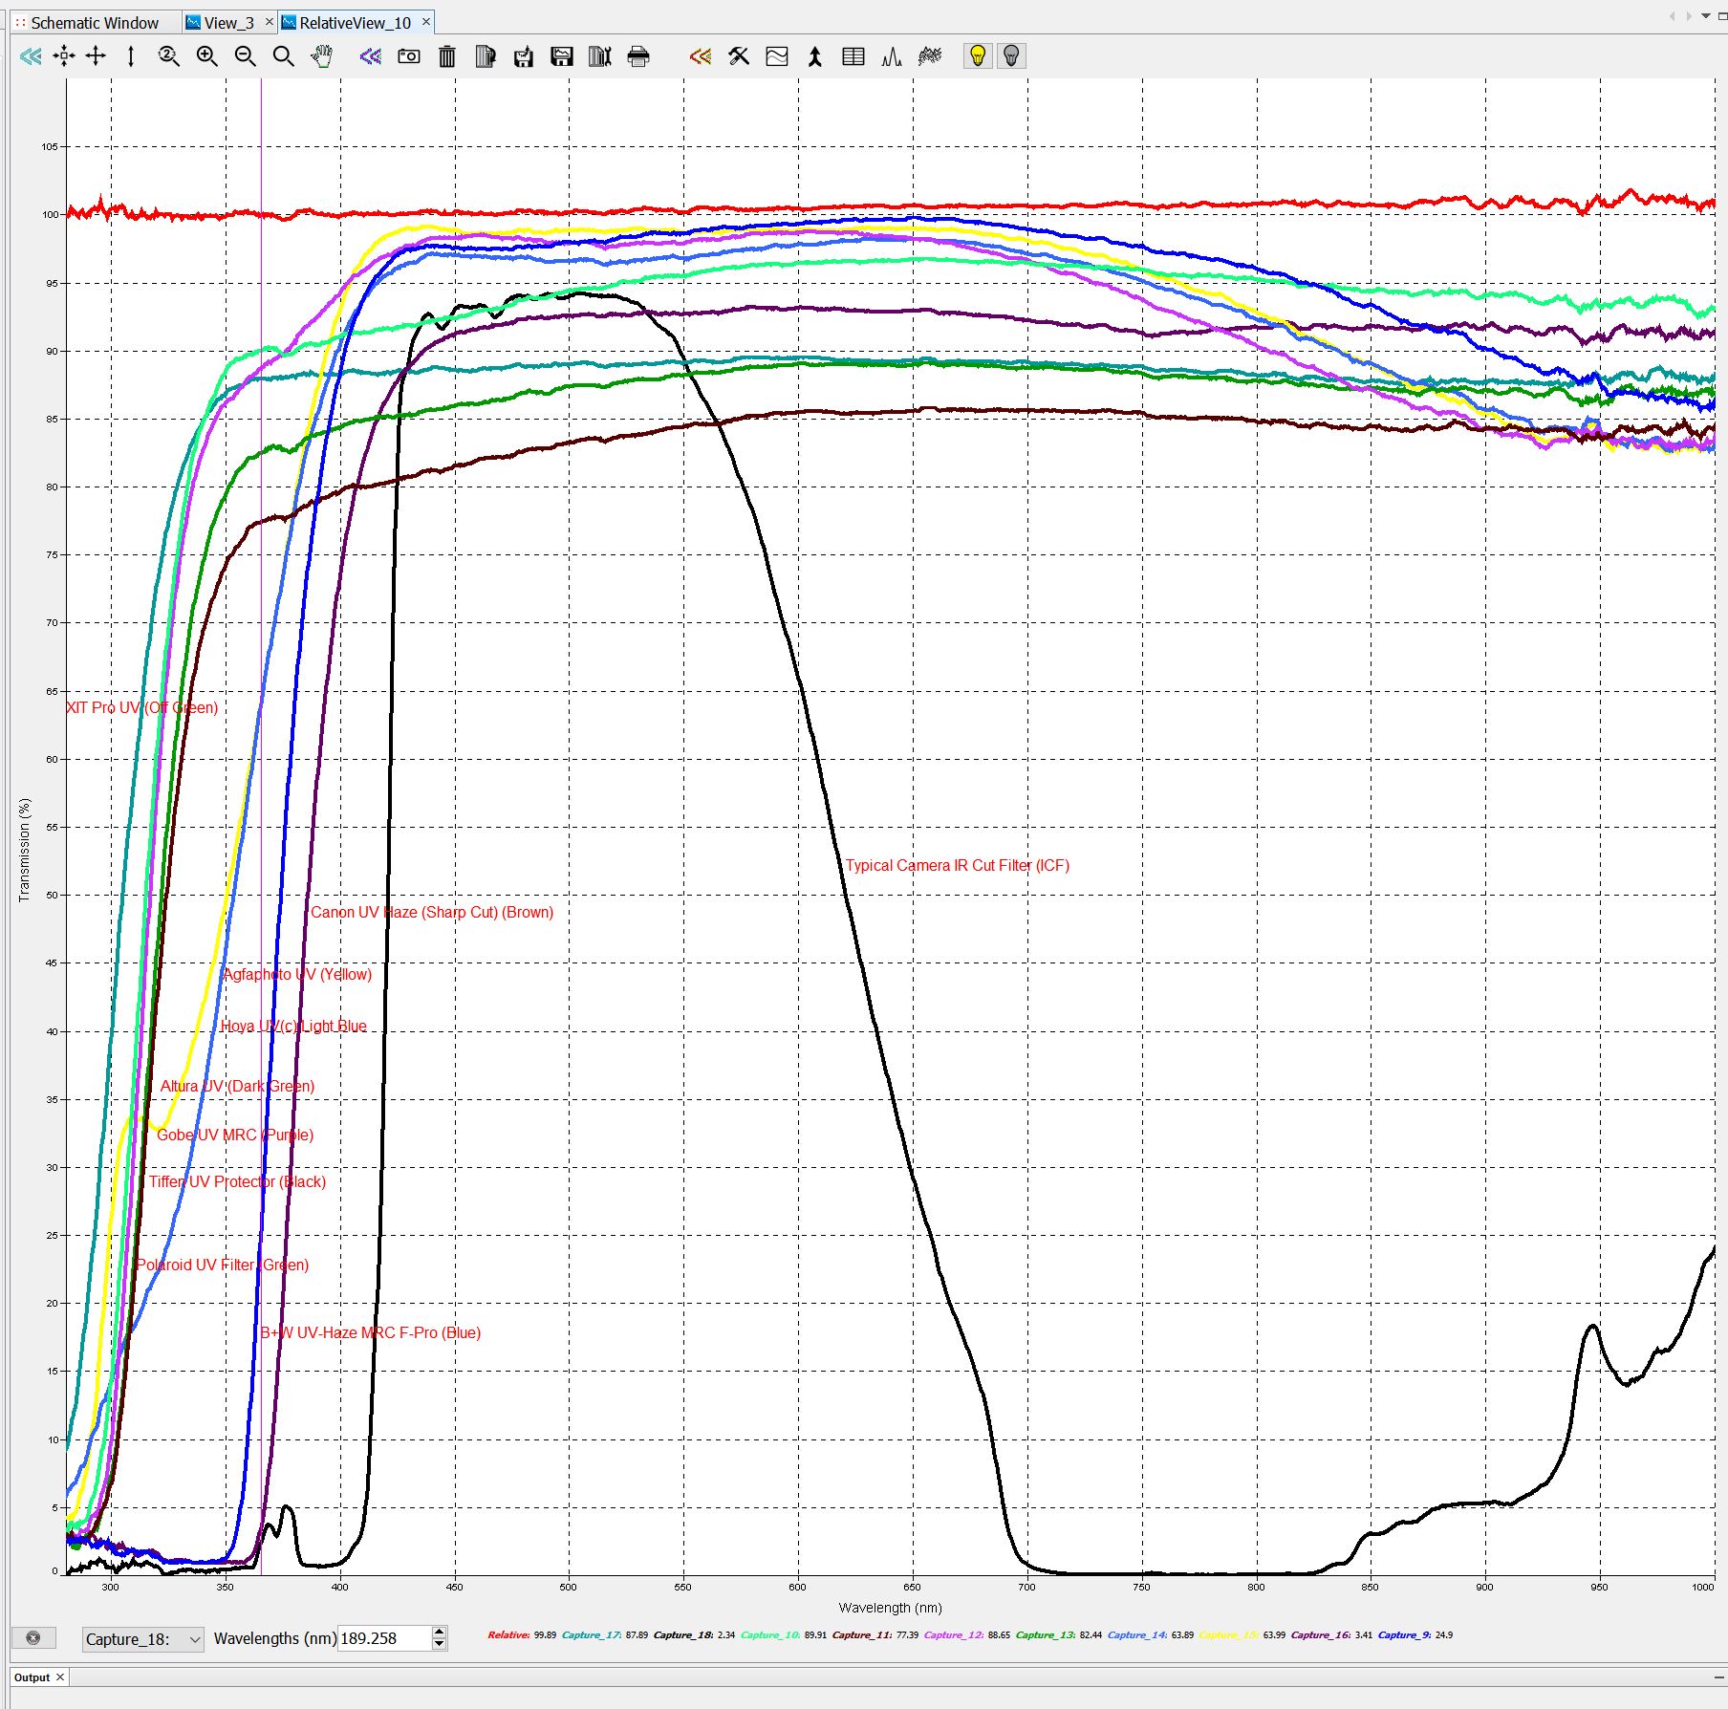
Task: Click the purple double-left-arrow icon
Action: 371,56
